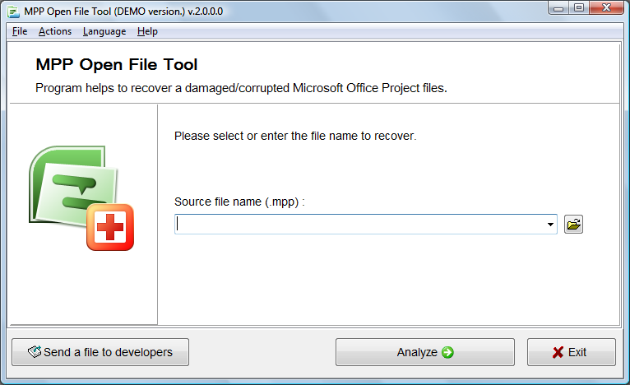Maximize the MPP Open File Tool window

[578, 8]
